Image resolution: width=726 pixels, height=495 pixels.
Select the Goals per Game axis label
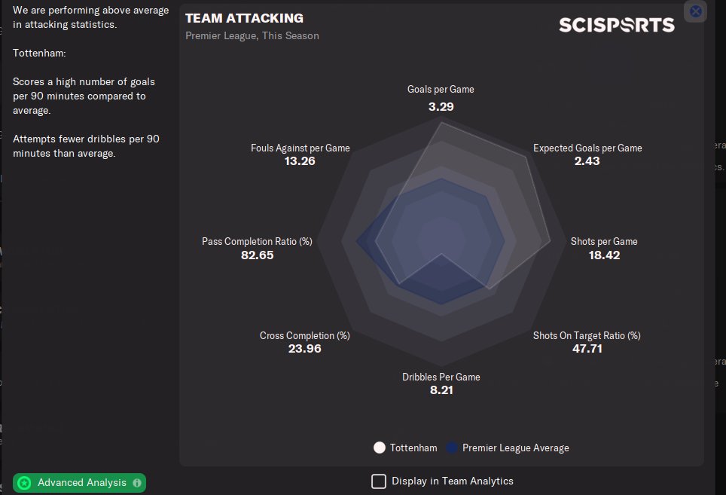pos(441,89)
